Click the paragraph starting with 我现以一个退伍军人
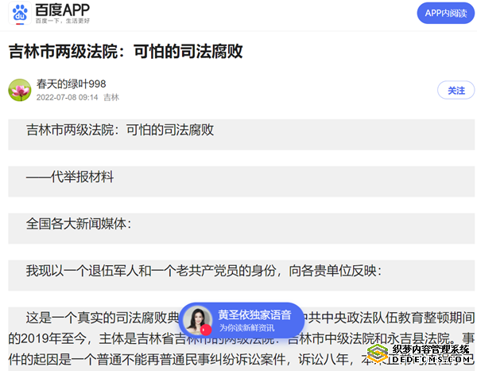 point(204,271)
